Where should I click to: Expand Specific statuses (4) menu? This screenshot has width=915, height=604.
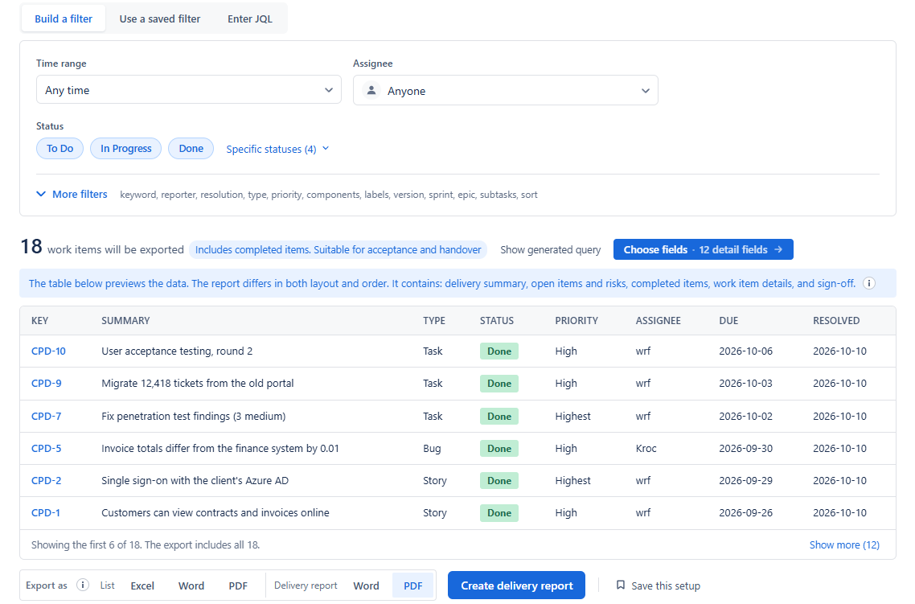pos(277,149)
